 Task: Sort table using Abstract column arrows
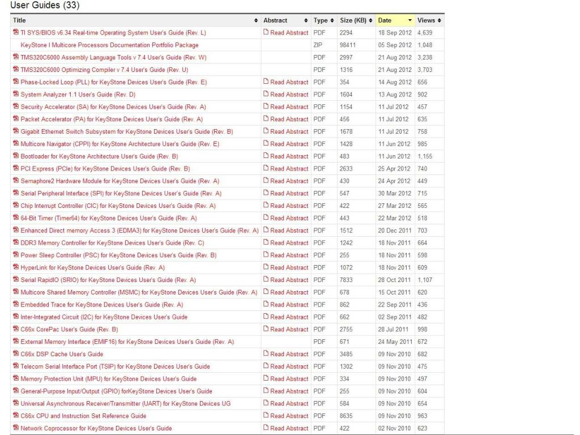[x=306, y=20]
